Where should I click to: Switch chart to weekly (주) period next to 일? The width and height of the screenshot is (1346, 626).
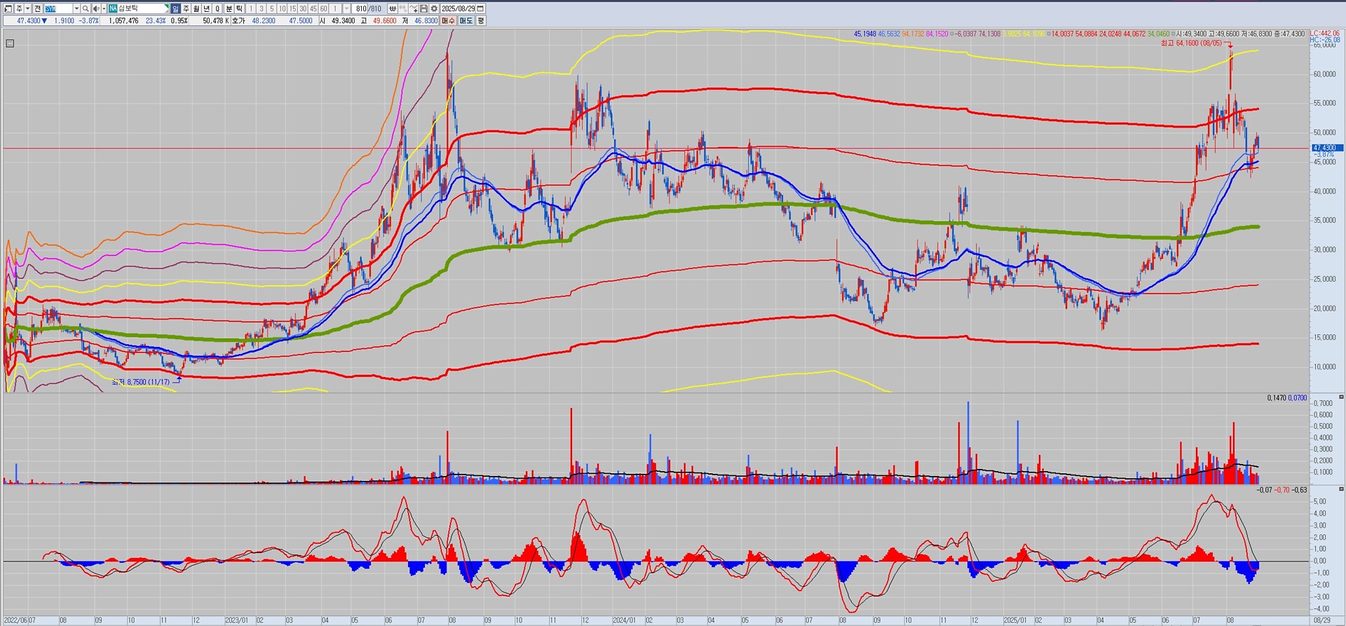click(186, 8)
